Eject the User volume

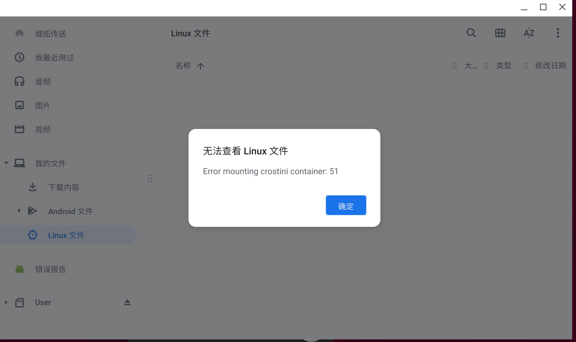[x=127, y=302]
